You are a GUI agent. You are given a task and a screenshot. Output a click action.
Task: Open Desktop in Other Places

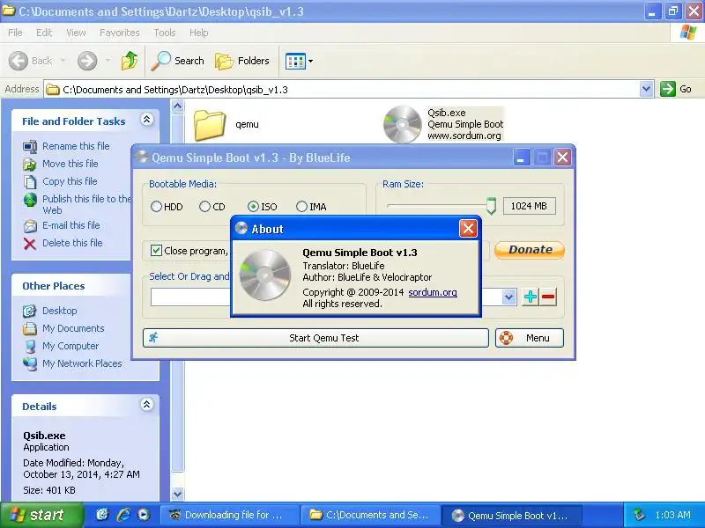pyautogui.click(x=59, y=311)
